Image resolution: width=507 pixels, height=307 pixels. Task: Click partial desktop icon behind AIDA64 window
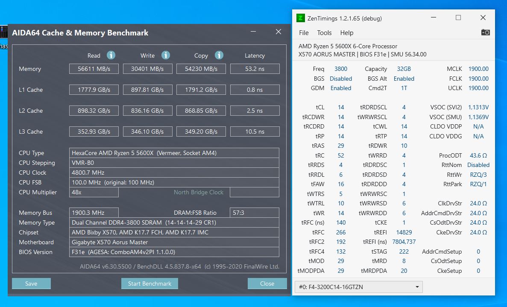pyautogui.click(x=3, y=32)
